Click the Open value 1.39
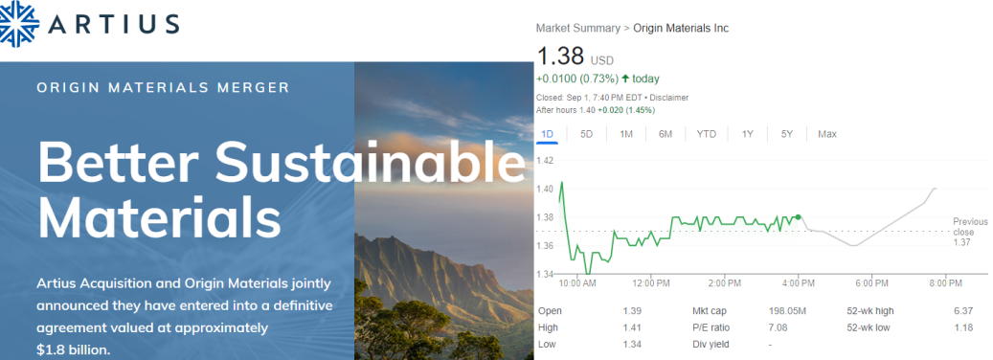993x360 pixels. [x=633, y=311]
